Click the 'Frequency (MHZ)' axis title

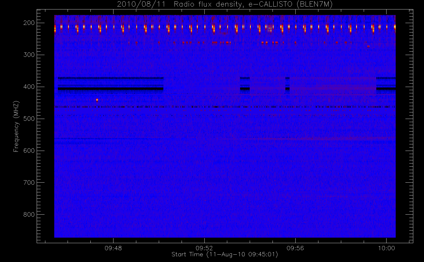click(16, 126)
